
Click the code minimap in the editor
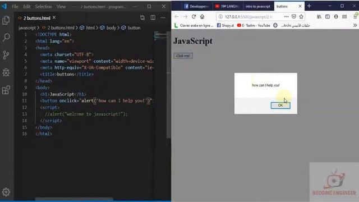pyautogui.click(x=160, y=36)
